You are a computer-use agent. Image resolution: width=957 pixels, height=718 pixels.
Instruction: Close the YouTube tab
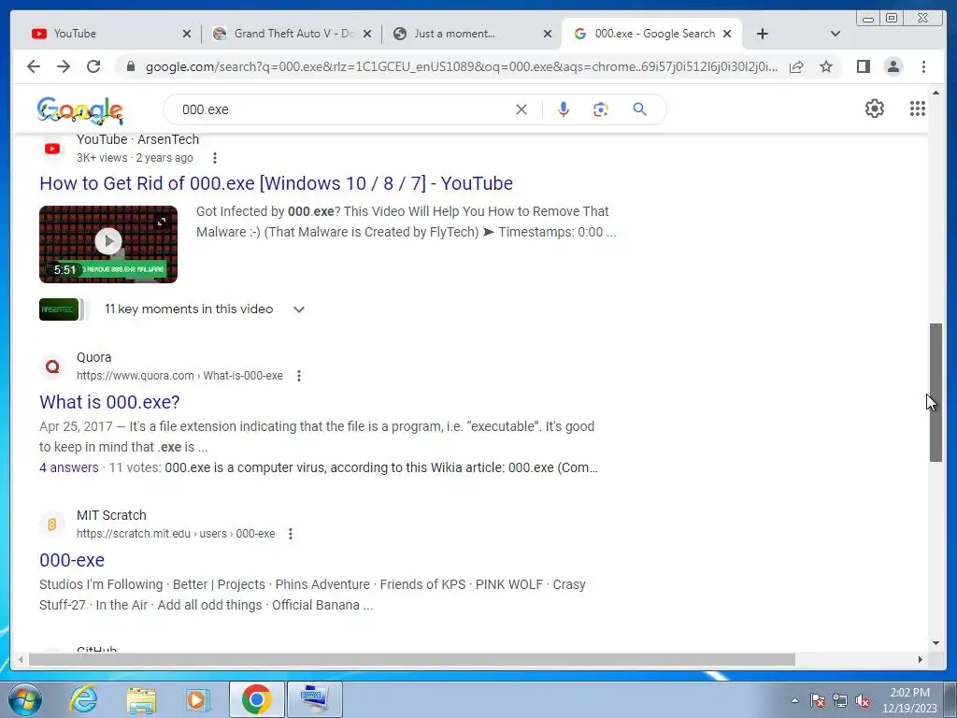tap(187, 34)
